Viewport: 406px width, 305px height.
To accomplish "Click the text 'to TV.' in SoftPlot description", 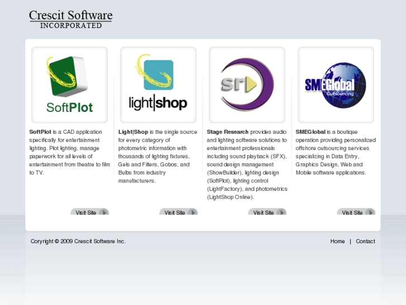I will point(36,172).
